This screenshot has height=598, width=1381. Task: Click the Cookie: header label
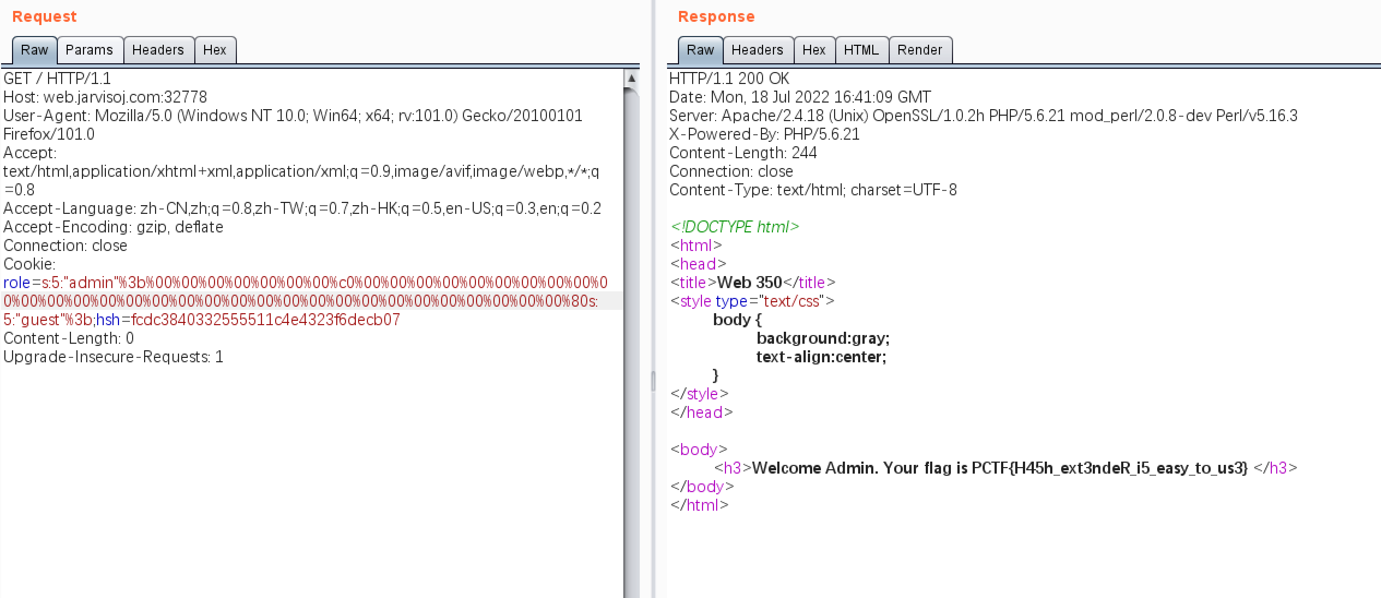click(29, 264)
